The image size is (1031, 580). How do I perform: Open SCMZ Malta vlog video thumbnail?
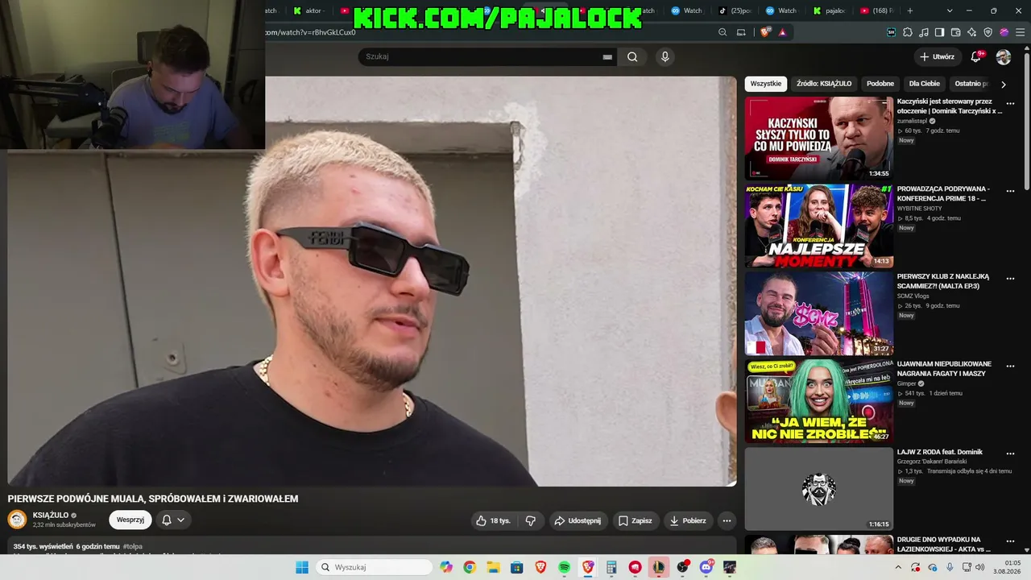(x=819, y=313)
